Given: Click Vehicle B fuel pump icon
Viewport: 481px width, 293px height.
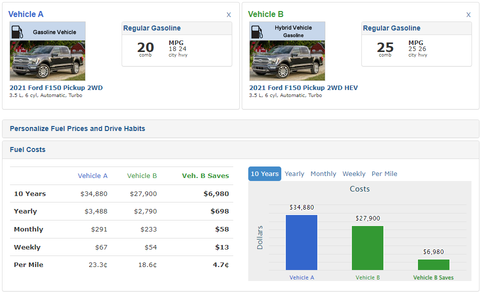Looking at the screenshot, I should pos(256,31).
